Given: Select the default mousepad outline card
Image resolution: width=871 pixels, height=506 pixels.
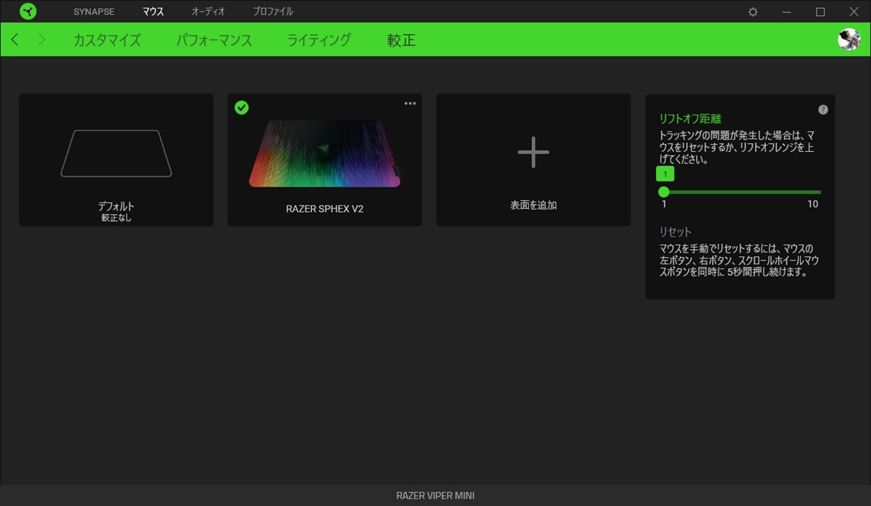Looking at the screenshot, I should coord(116,160).
